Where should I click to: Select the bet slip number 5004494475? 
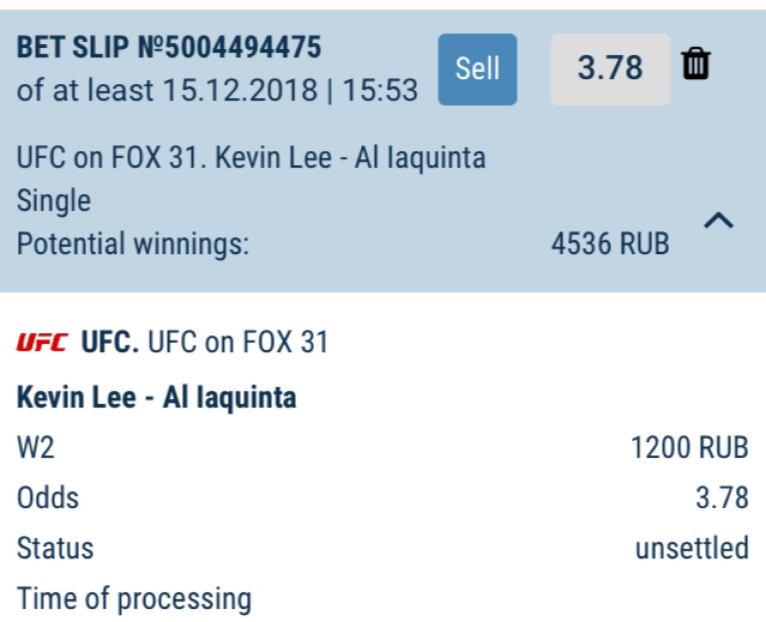pyautogui.click(x=169, y=47)
